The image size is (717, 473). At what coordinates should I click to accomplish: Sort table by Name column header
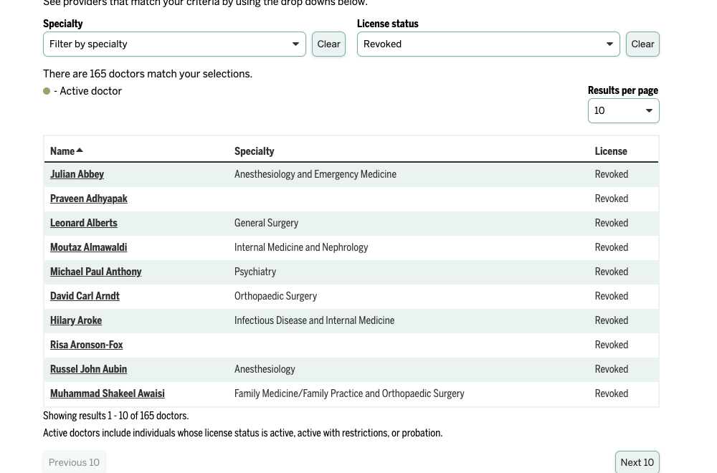pos(66,151)
